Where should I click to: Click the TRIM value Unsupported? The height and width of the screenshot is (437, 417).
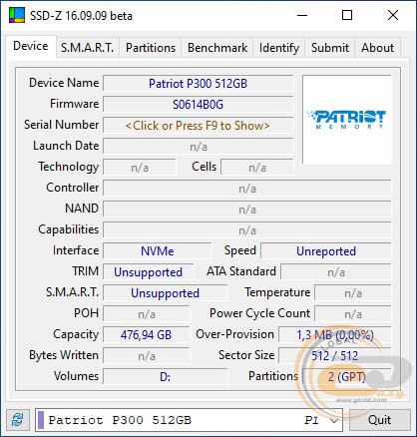pyautogui.click(x=149, y=272)
